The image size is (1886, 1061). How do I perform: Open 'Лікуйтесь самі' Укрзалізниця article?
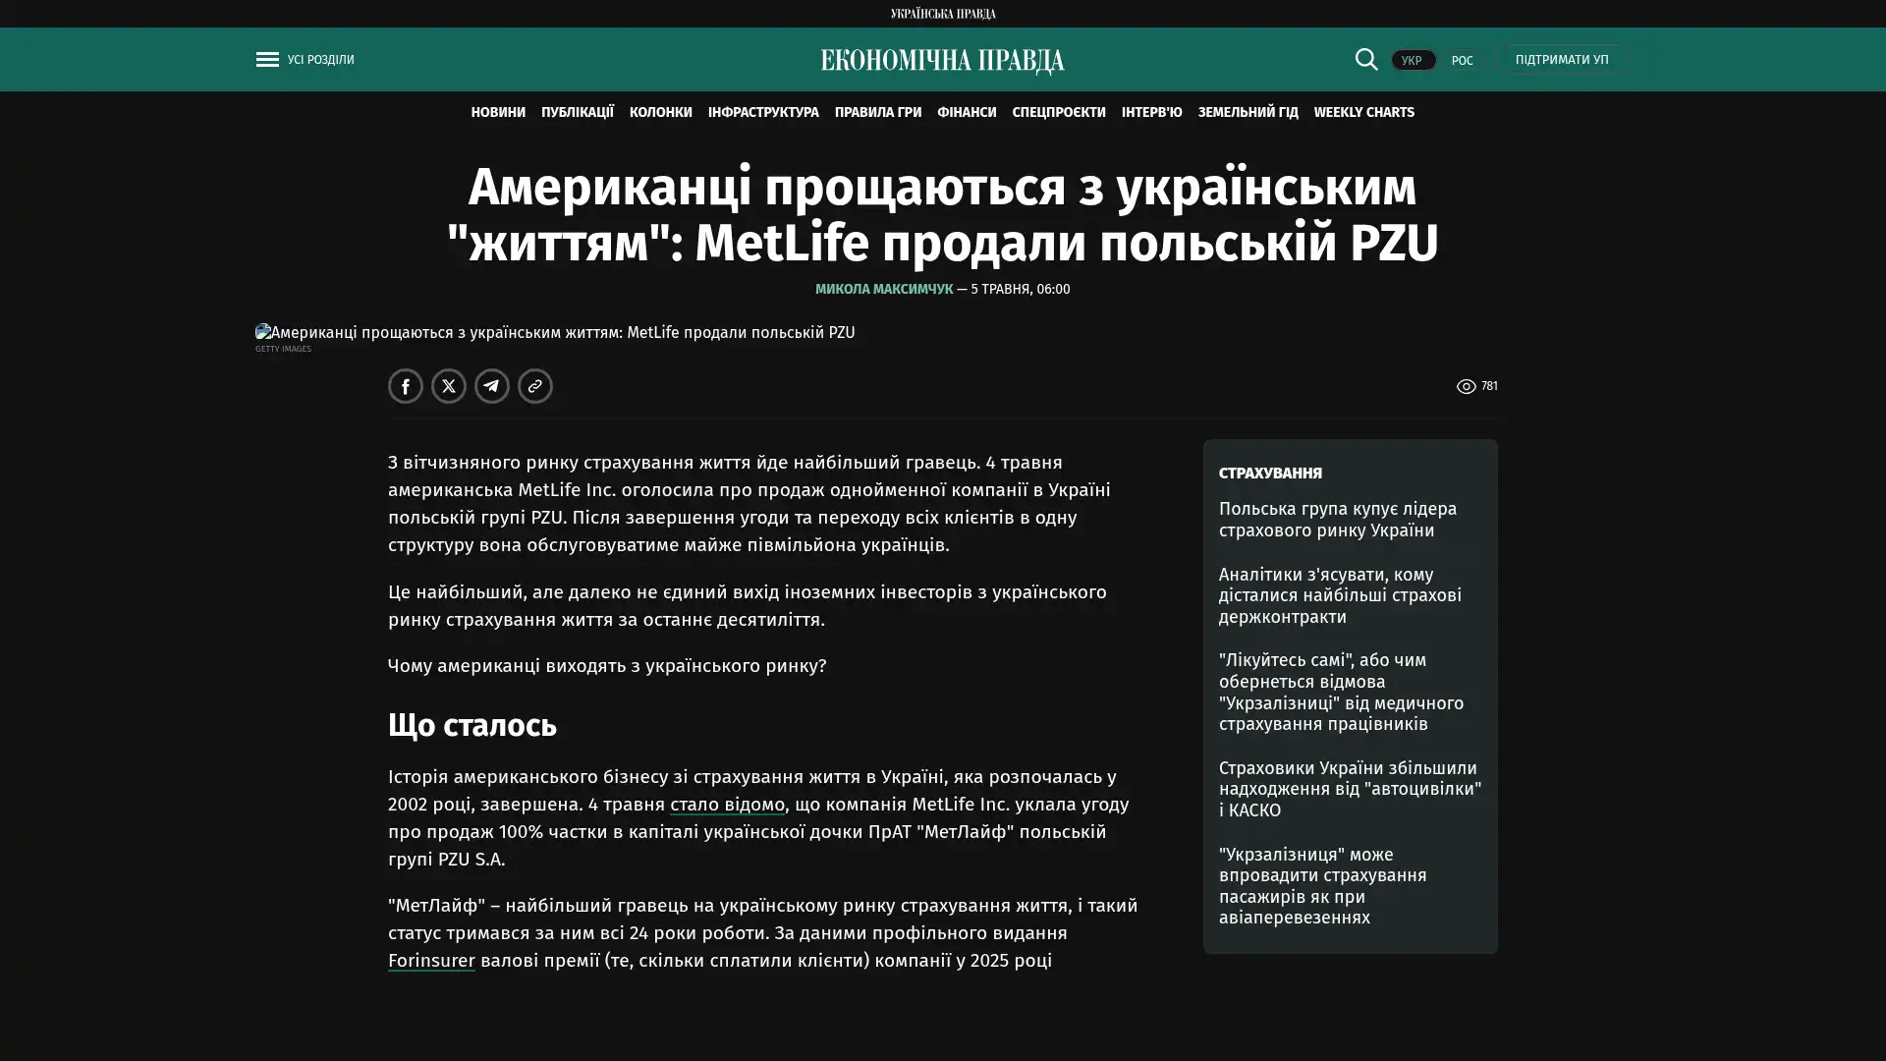(x=1341, y=693)
